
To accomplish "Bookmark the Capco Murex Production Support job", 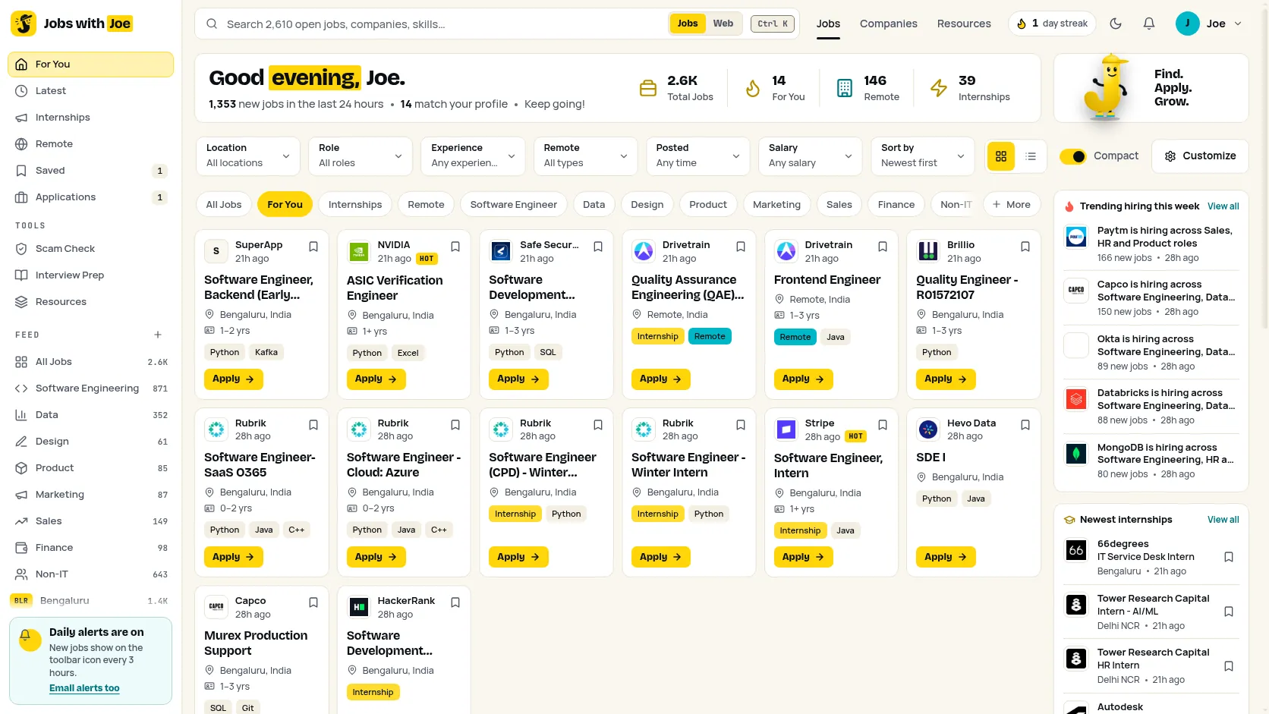I will point(313,602).
